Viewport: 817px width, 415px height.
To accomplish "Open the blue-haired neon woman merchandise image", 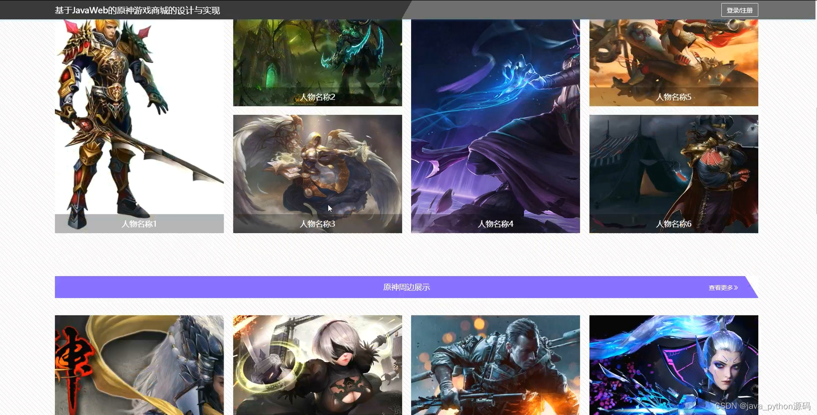I will click(673, 365).
